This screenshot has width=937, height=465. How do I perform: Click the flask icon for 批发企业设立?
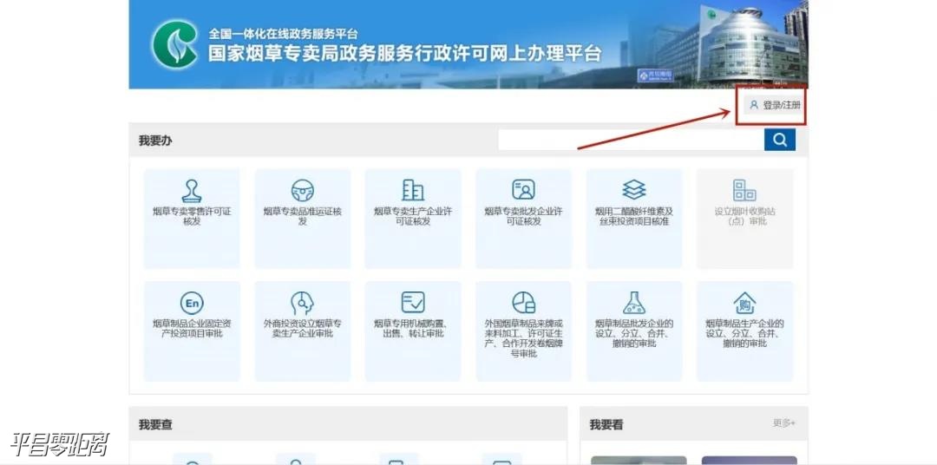click(634, 303)
